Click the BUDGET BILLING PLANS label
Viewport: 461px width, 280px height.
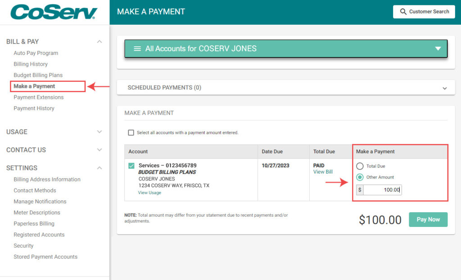167,172
